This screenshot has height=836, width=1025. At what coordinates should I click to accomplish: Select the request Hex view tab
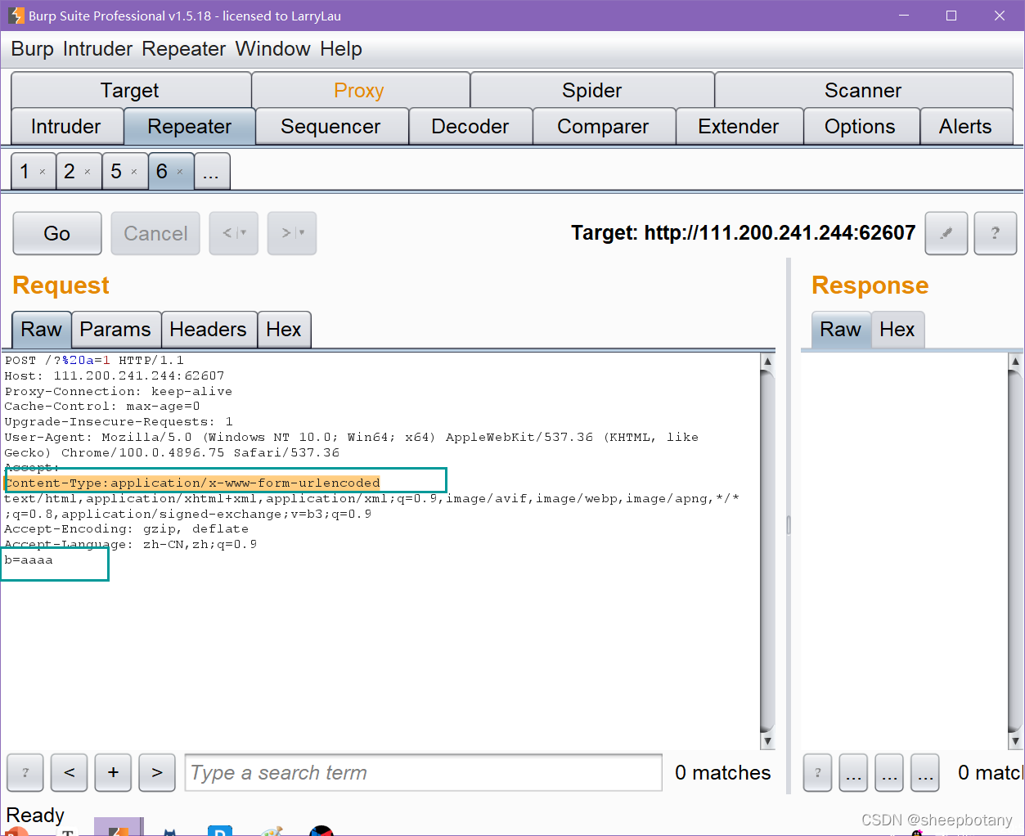284,329
